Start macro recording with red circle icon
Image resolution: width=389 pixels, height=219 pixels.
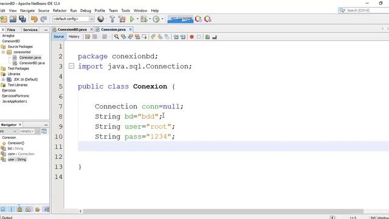pyautogui.click(x=191, y=36)
